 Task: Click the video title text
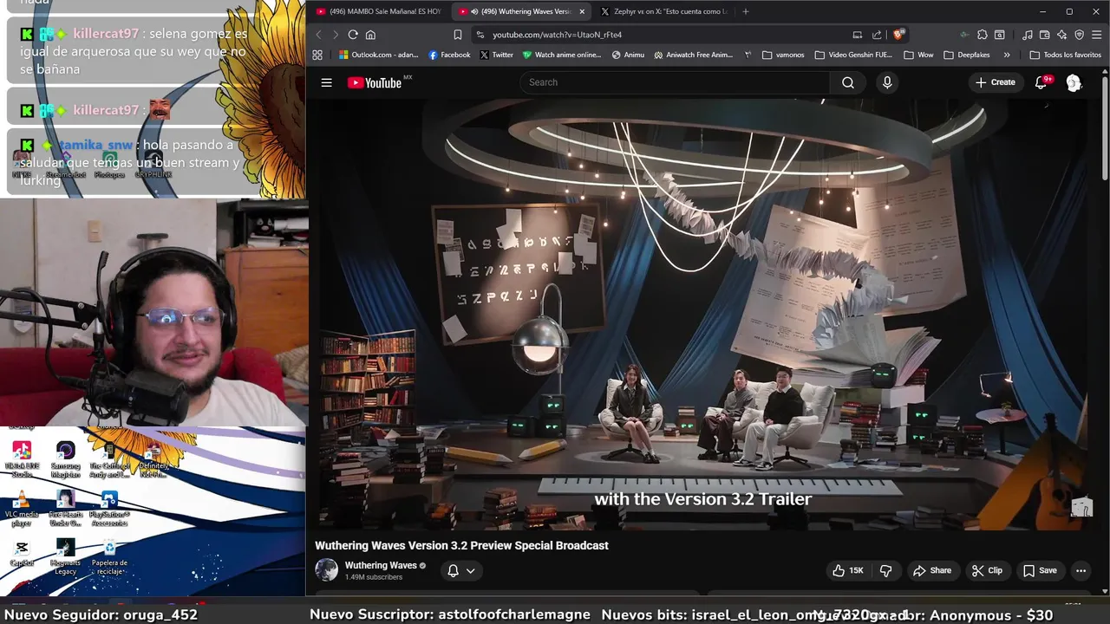click(x=461, y=545)
